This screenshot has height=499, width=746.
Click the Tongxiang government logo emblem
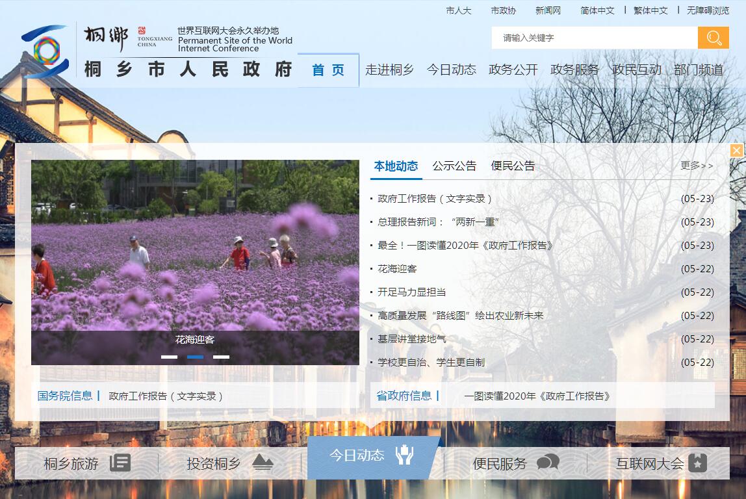coord(45,51)
